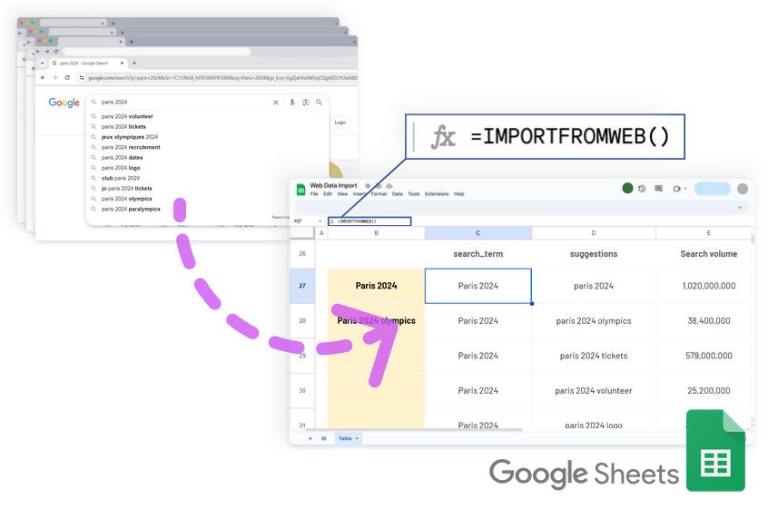Screen dimensions: 778x509
Task: Click forward arrow in front Chrome window
Action: coord(55,77)
